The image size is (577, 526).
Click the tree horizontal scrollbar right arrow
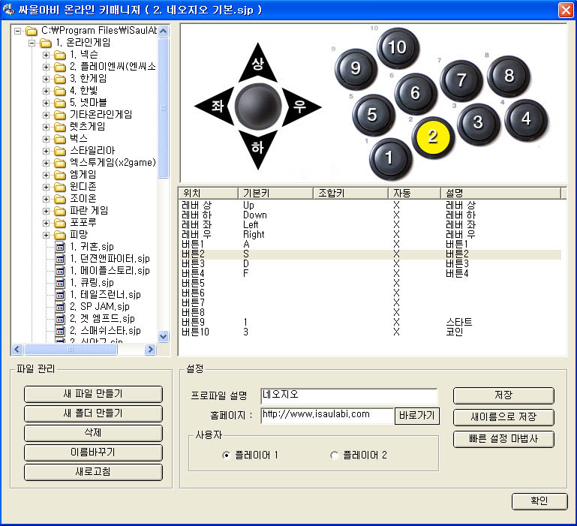pos(150,350)
